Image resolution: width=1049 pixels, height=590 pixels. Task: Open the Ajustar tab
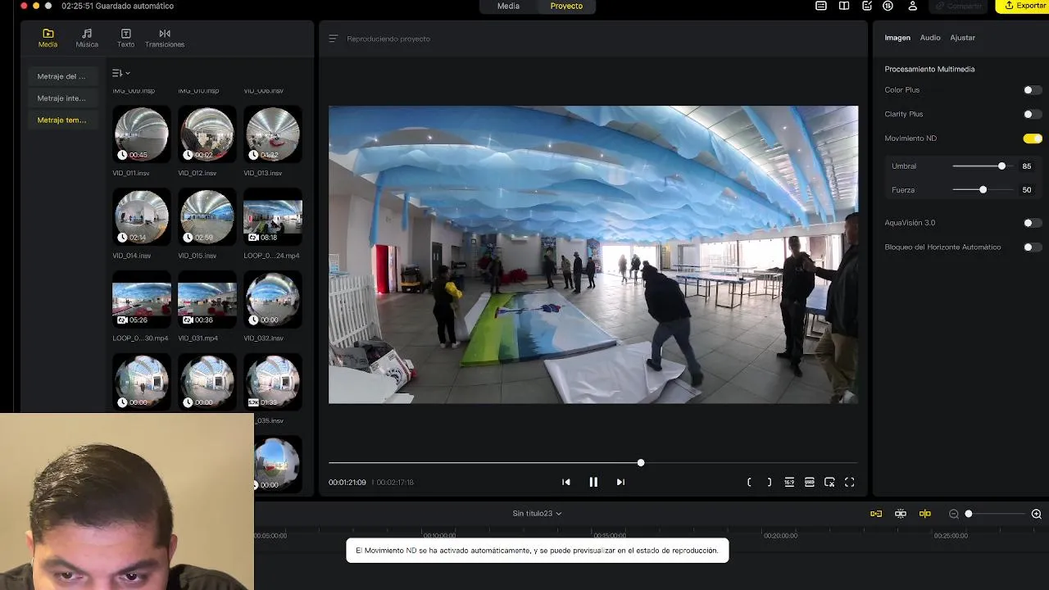click(962, 38)
